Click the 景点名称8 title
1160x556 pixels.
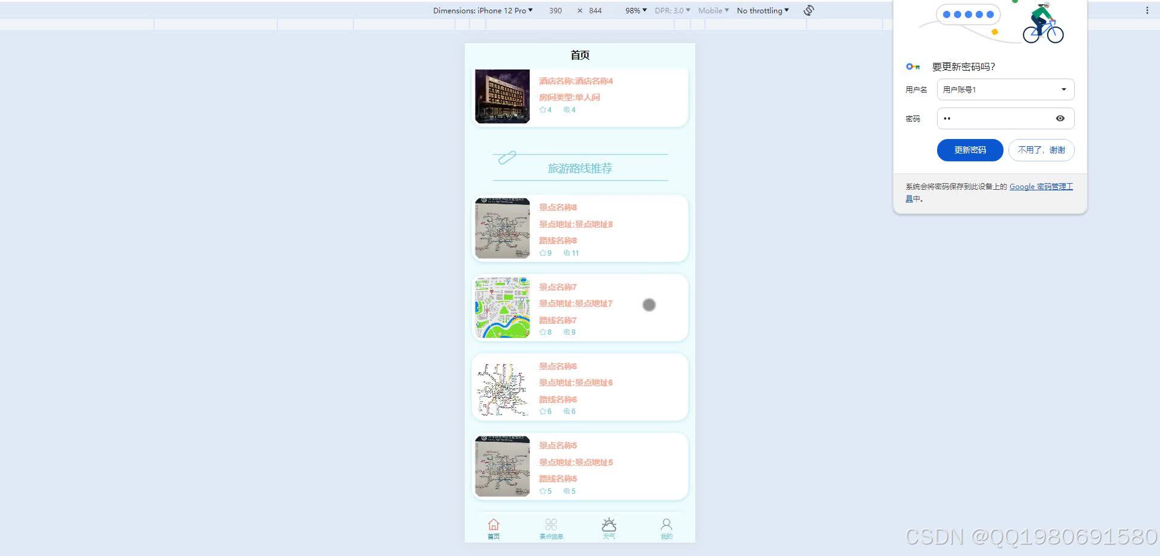click(558, 207)
